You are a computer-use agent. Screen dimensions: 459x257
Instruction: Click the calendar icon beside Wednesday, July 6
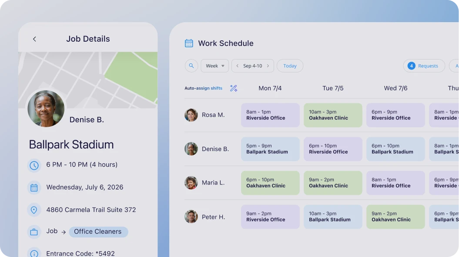(34, 188)
